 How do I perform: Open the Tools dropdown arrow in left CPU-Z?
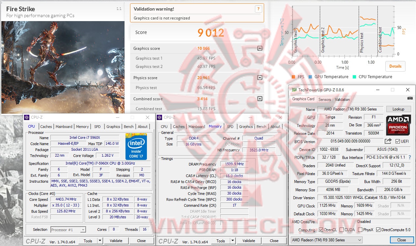click(x=100, y=241)
